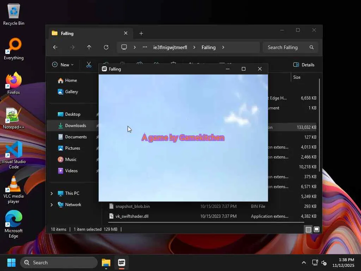This screenshot has width=361, height=271.
Task: Toggle the Details pane button
Action: click(304, 65)
